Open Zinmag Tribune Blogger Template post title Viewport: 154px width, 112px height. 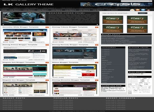pyautogui.click(x=70, y=27)
